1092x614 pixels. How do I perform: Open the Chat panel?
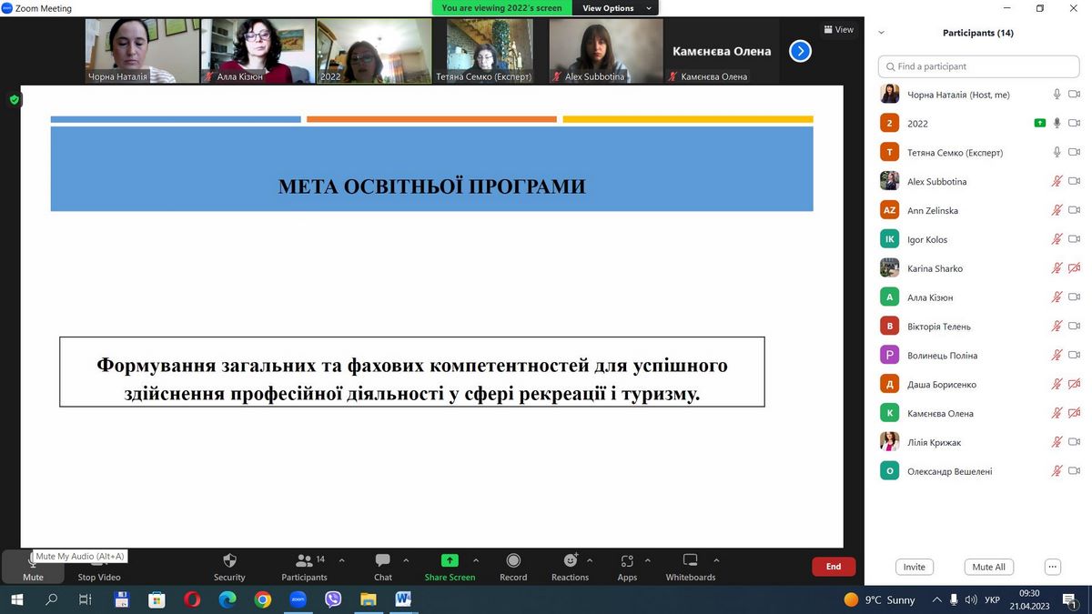(383, 561)
